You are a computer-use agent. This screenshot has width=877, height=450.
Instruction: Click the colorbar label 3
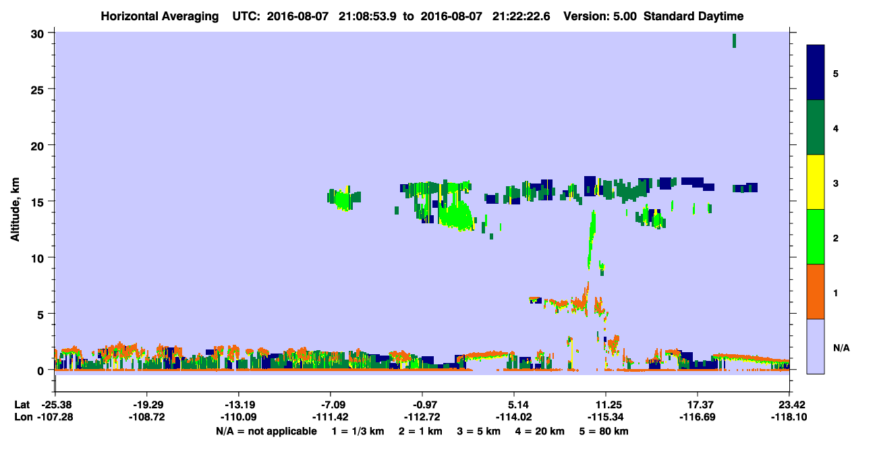(836, 182)
